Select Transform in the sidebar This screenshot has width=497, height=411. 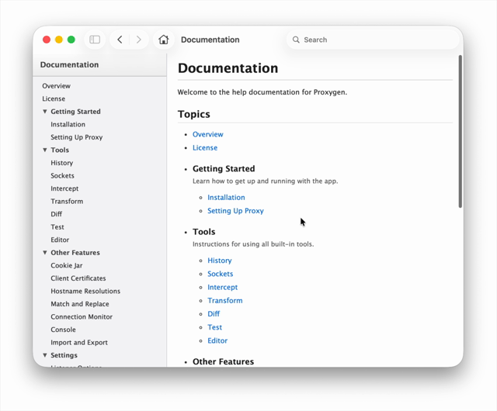point(67,202)
